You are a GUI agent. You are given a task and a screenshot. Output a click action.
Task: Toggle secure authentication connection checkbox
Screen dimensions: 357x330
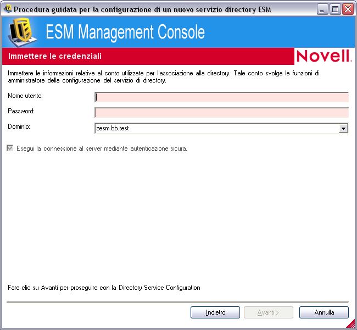pyautogui.click(x=10, y=148)
